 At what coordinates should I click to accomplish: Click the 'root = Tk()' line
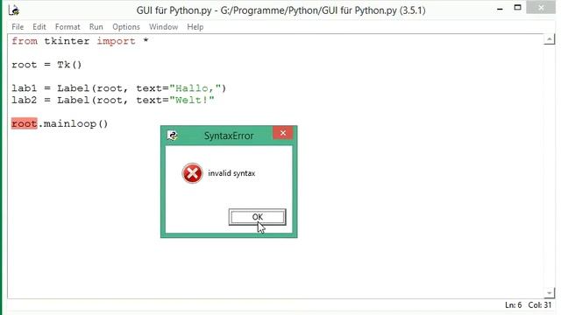point(46,65)
